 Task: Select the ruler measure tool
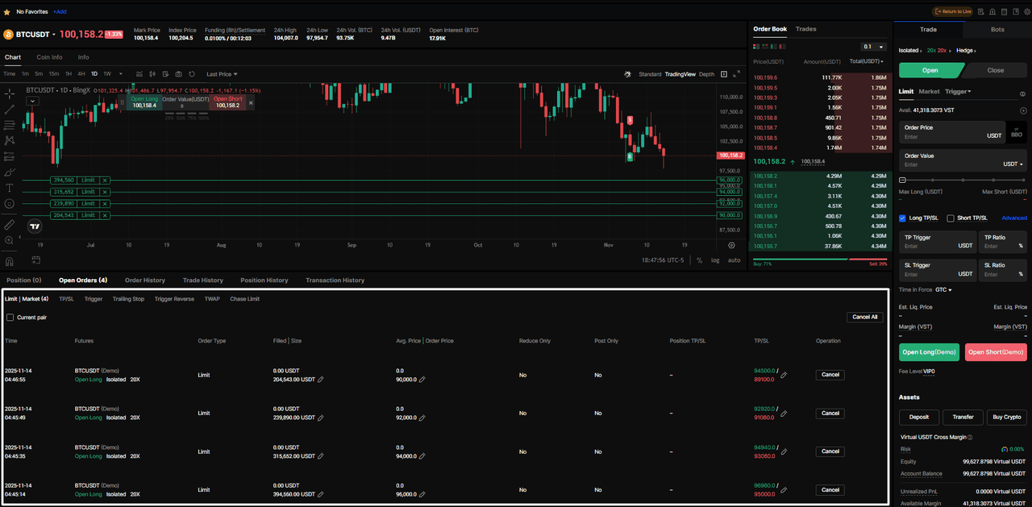[10, 225]
